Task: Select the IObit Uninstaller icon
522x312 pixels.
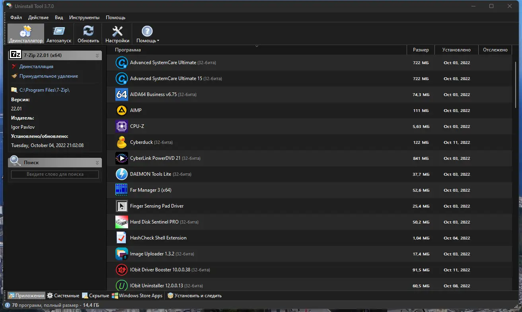Action: click(121, 286)
